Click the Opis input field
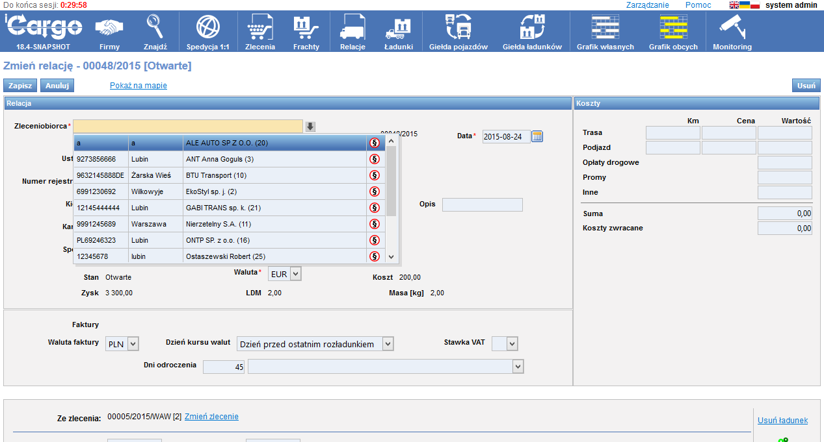Viewport: 824px width, 442px height. [482, 205]
